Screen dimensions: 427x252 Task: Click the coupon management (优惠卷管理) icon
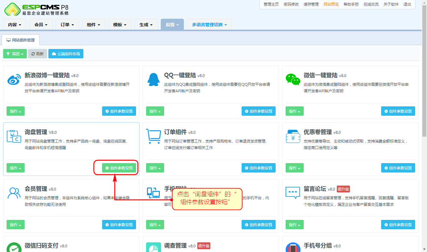[293, 136]
